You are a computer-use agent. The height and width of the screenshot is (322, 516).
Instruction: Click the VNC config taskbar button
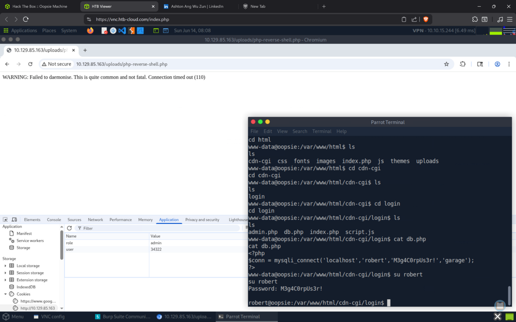tap(49, 316)
